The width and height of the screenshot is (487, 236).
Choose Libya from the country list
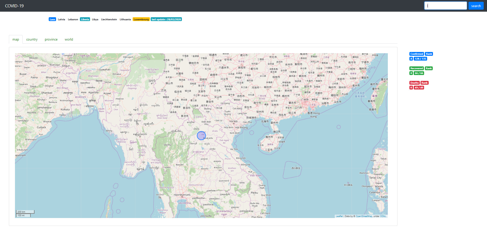95,19
